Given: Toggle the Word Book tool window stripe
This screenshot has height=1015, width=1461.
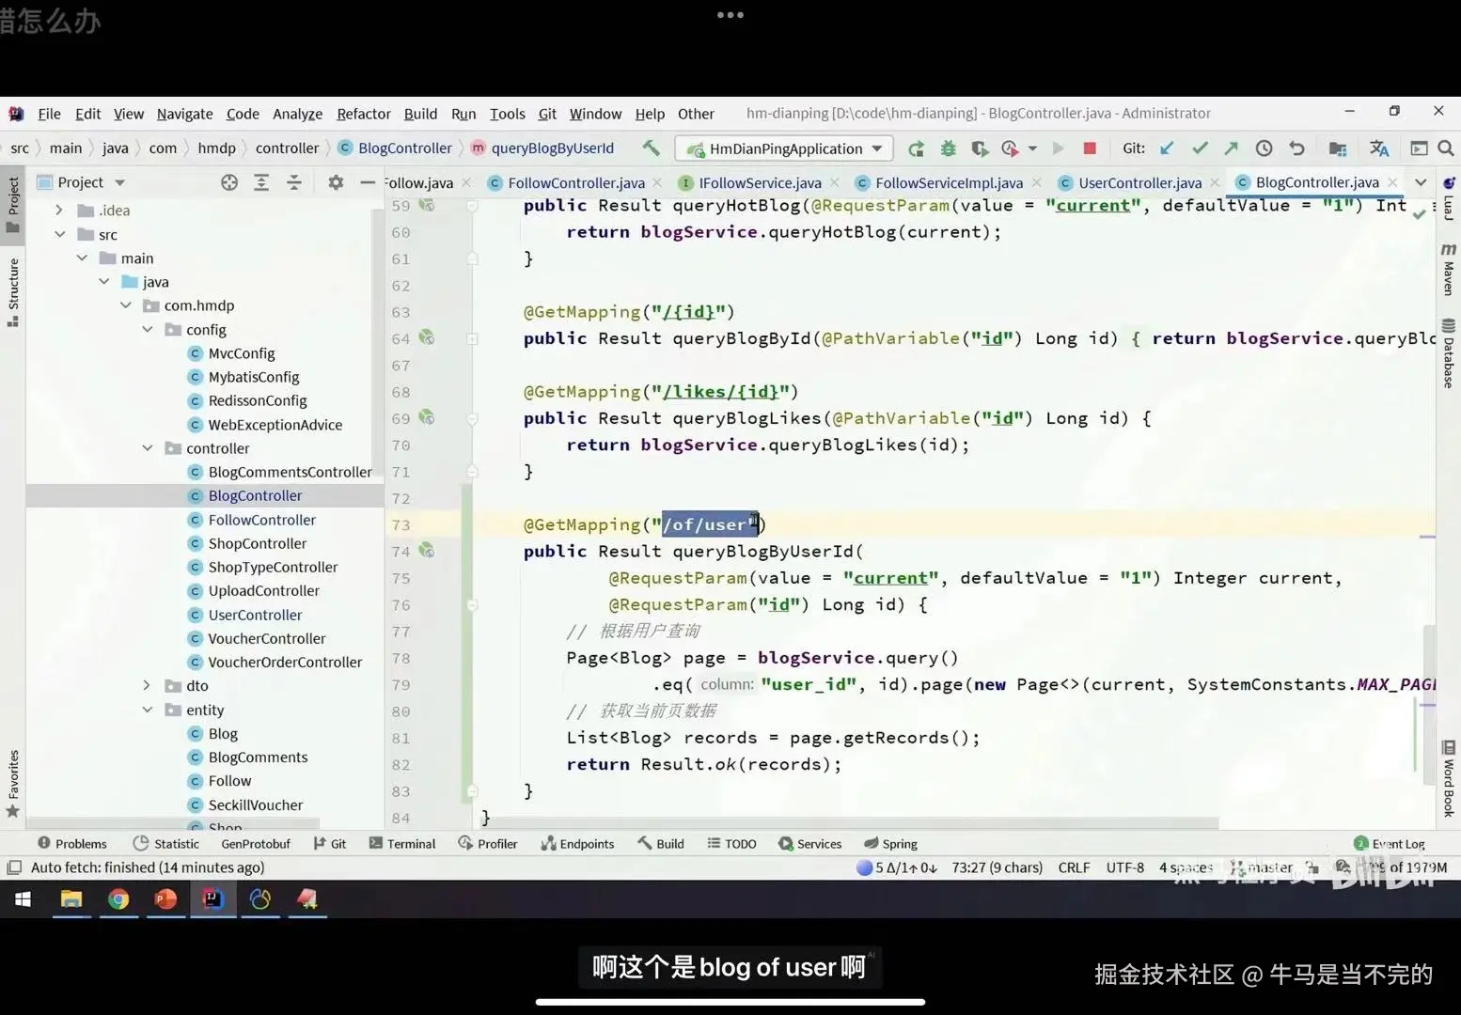Looking at the screenshot, I should pos(1449,779).
